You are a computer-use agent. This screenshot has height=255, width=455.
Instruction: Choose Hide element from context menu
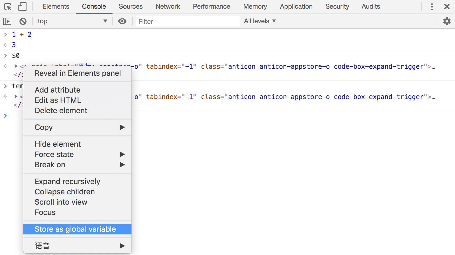click(58, 144)
